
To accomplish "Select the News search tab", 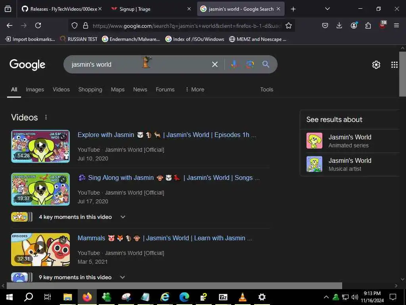I will [x=140, y=89].
